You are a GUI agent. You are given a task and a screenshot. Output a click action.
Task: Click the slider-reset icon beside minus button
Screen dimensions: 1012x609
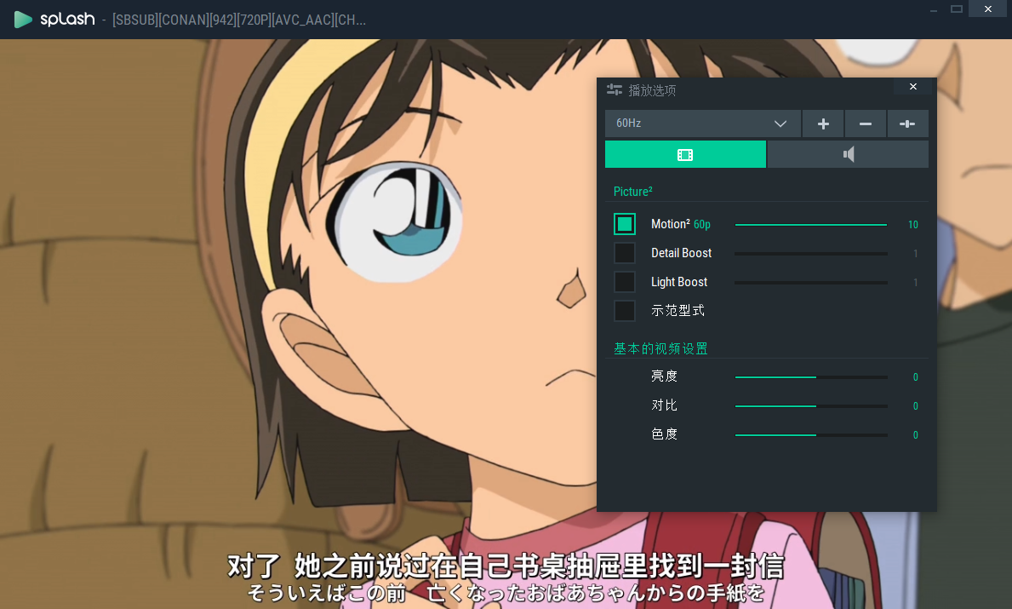coord(907,124)
